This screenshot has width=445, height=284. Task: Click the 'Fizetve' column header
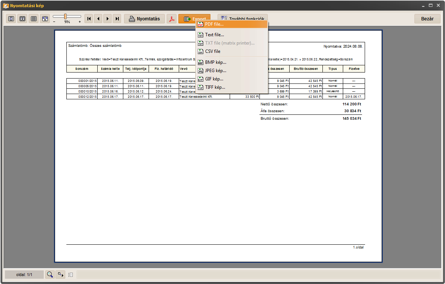pos(354,69)
